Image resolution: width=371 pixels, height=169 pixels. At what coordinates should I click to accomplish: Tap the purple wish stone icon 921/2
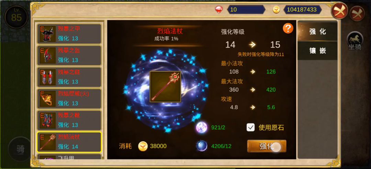(202, 127)
